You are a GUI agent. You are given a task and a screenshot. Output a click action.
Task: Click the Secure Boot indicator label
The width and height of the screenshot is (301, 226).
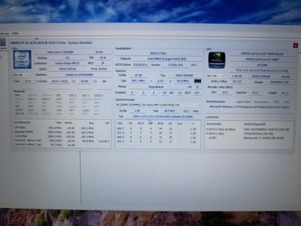[261, 102]
